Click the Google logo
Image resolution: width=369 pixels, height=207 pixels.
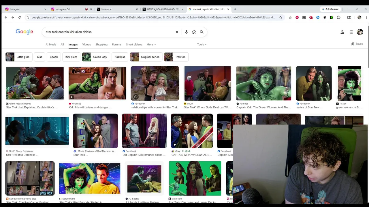click(x=25, y=32)
